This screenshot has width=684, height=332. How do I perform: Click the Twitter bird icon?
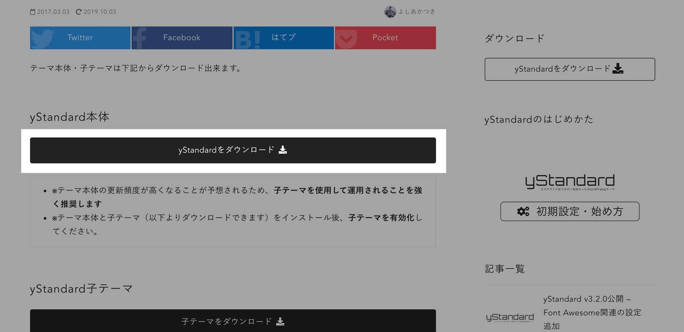click(x=42, y=38)
